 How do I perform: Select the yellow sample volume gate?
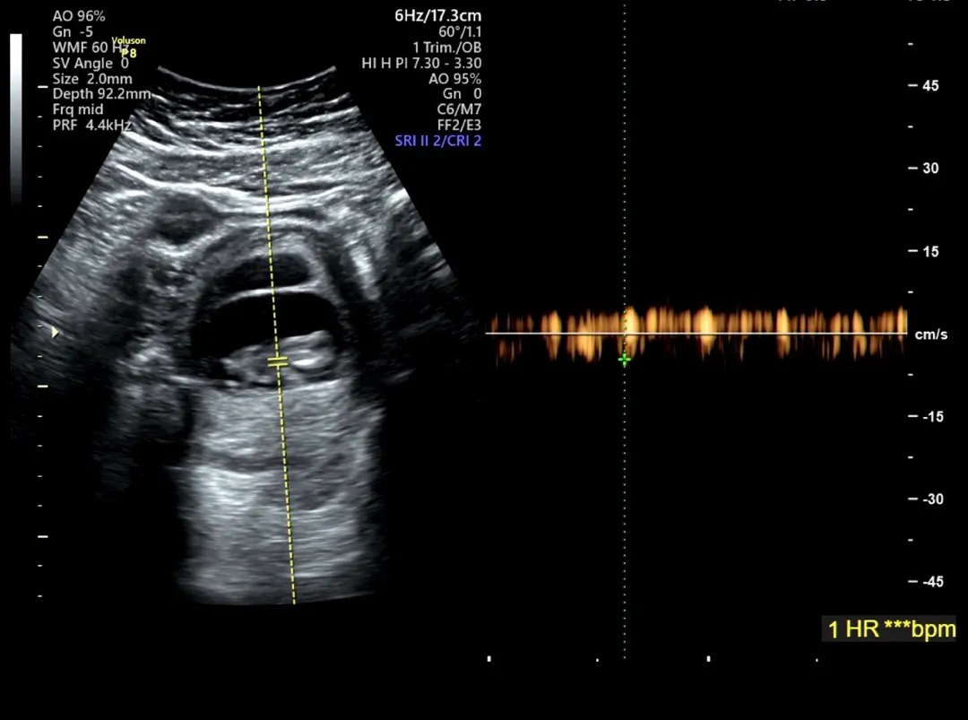[x=278, y=362]
